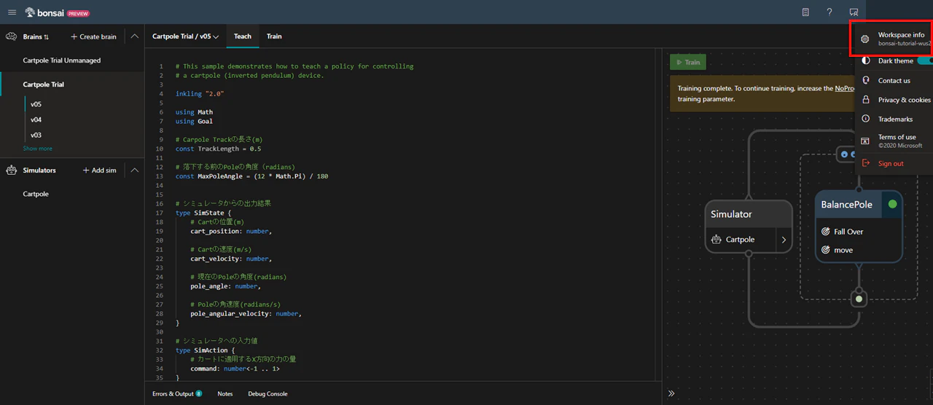The image size is (933, 405).
Task: Click the Brains section brain icon
Action: point(12,36)
